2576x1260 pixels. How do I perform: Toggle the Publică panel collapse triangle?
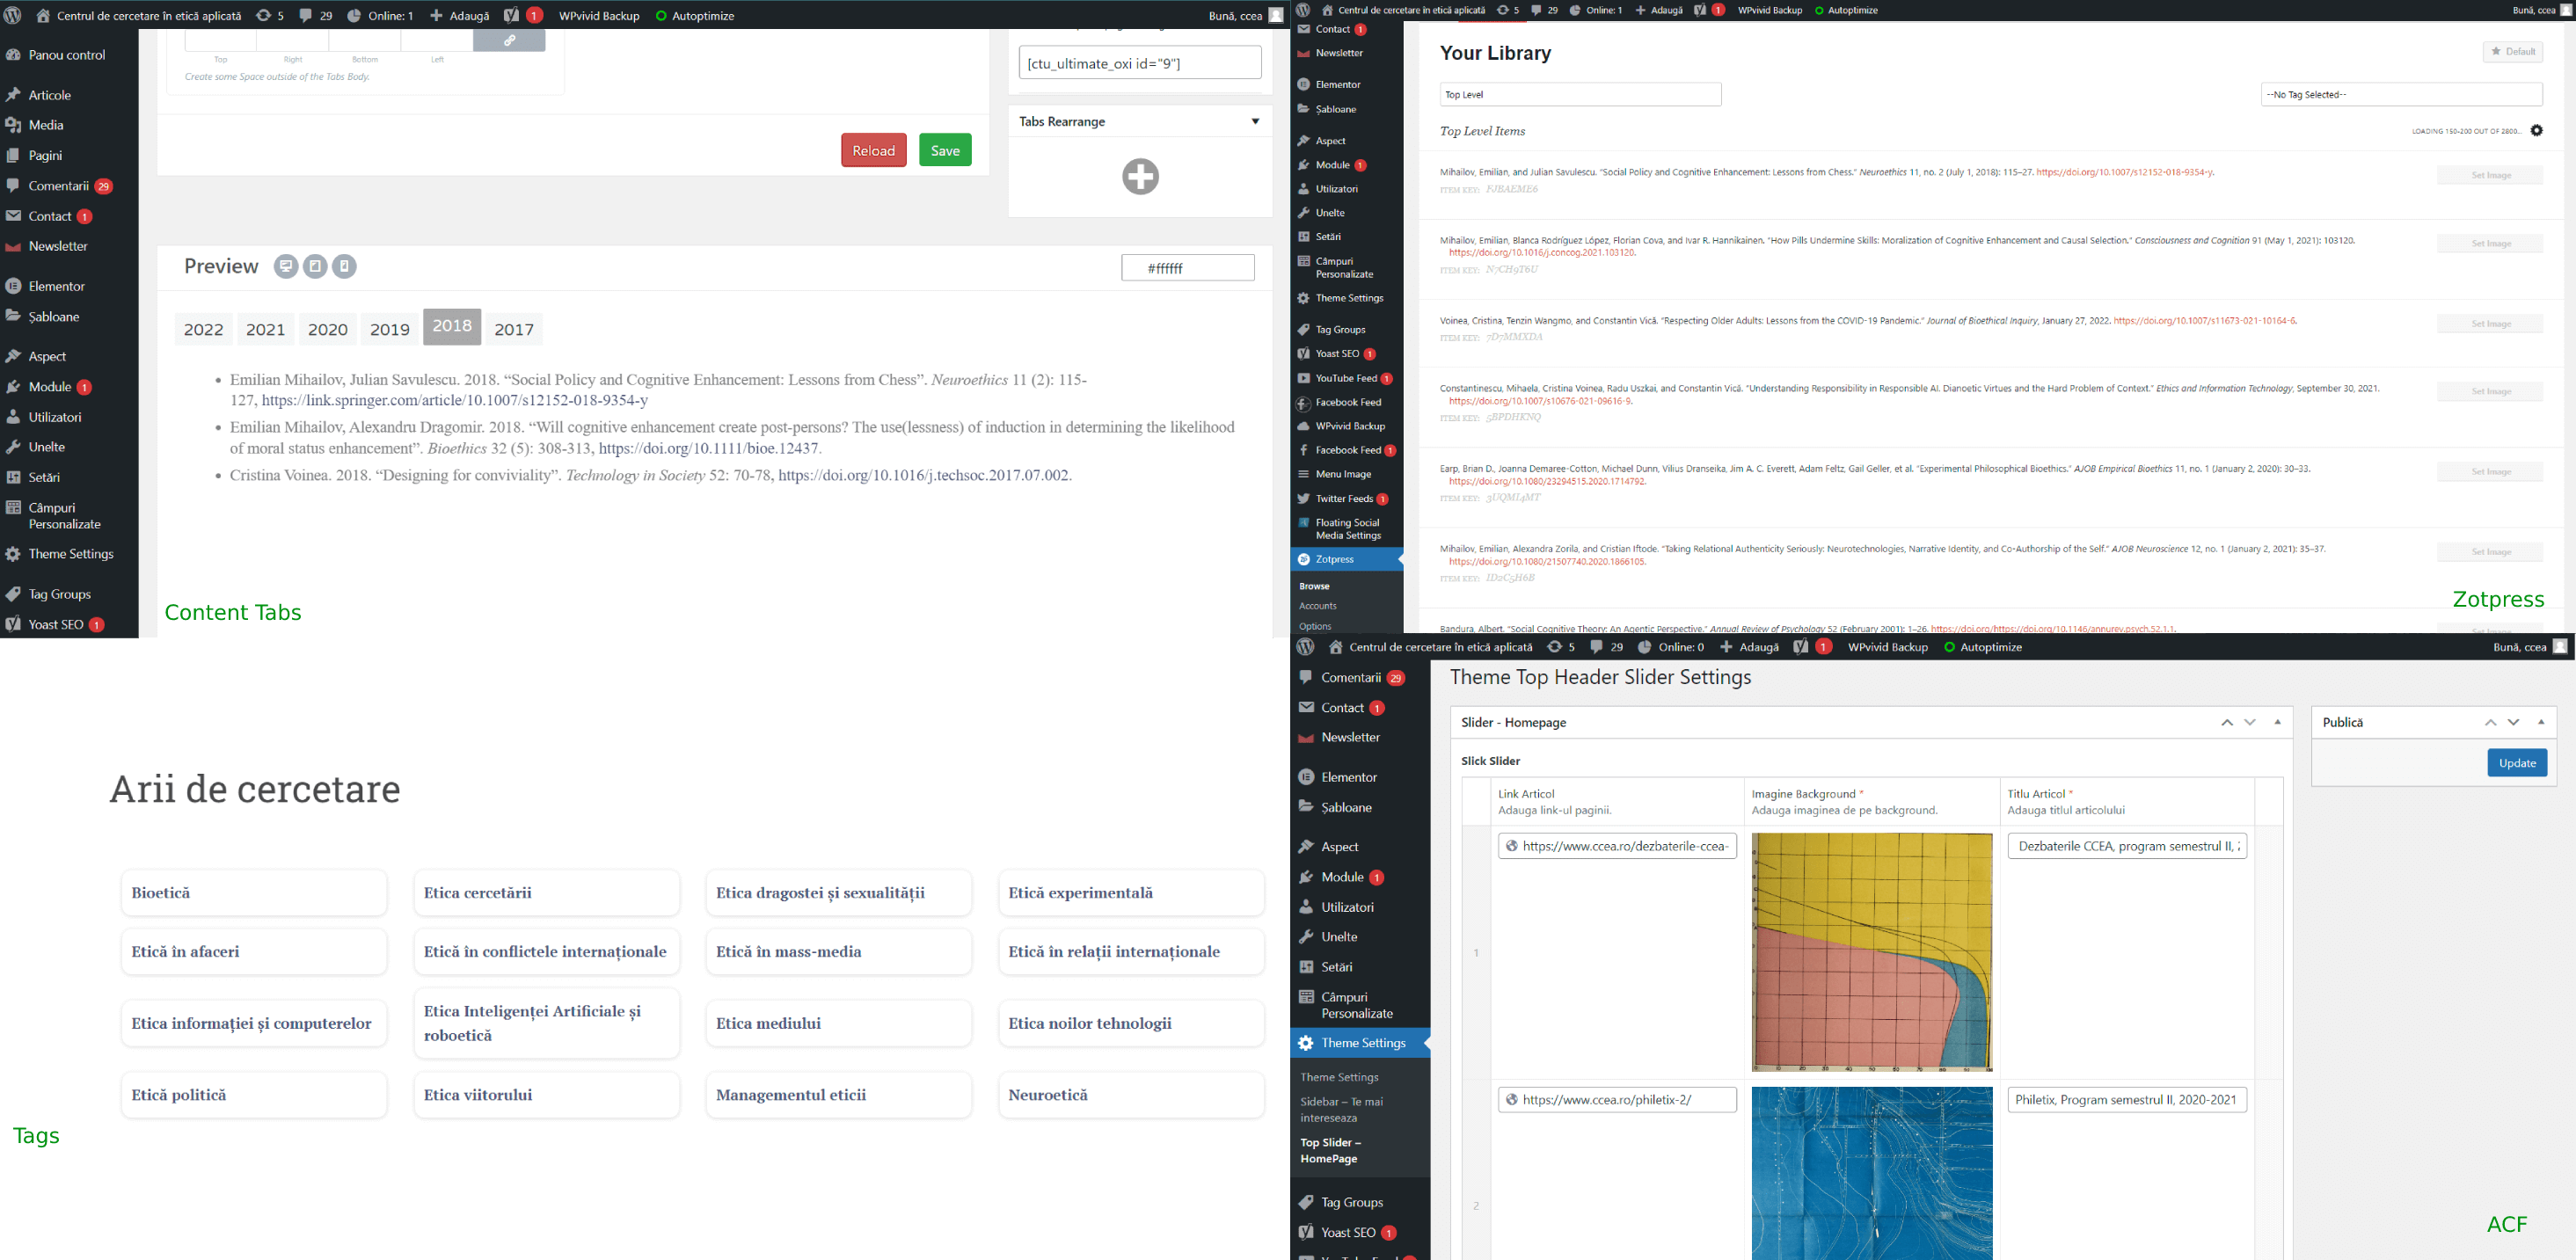[x=2540, y=722]
